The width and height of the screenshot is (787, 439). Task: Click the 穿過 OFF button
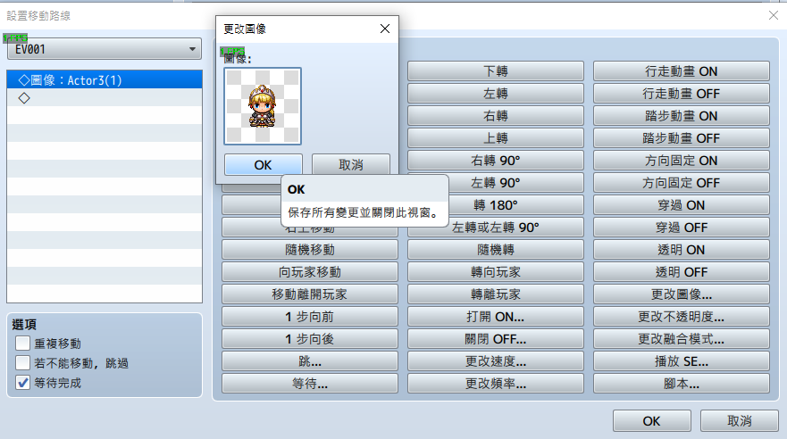pos(681,228)
